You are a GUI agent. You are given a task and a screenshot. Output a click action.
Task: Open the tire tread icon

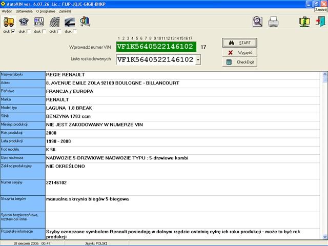point(54,22)
